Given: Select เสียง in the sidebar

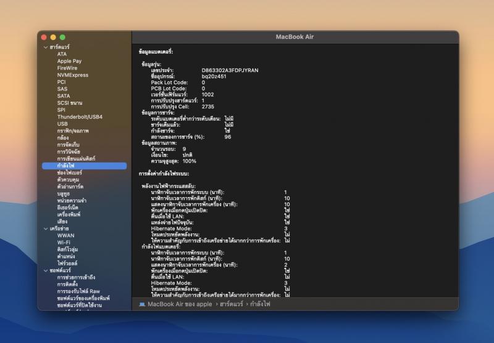Looking at the screenshot, I should pyautogui.click(x=62, y=222).
